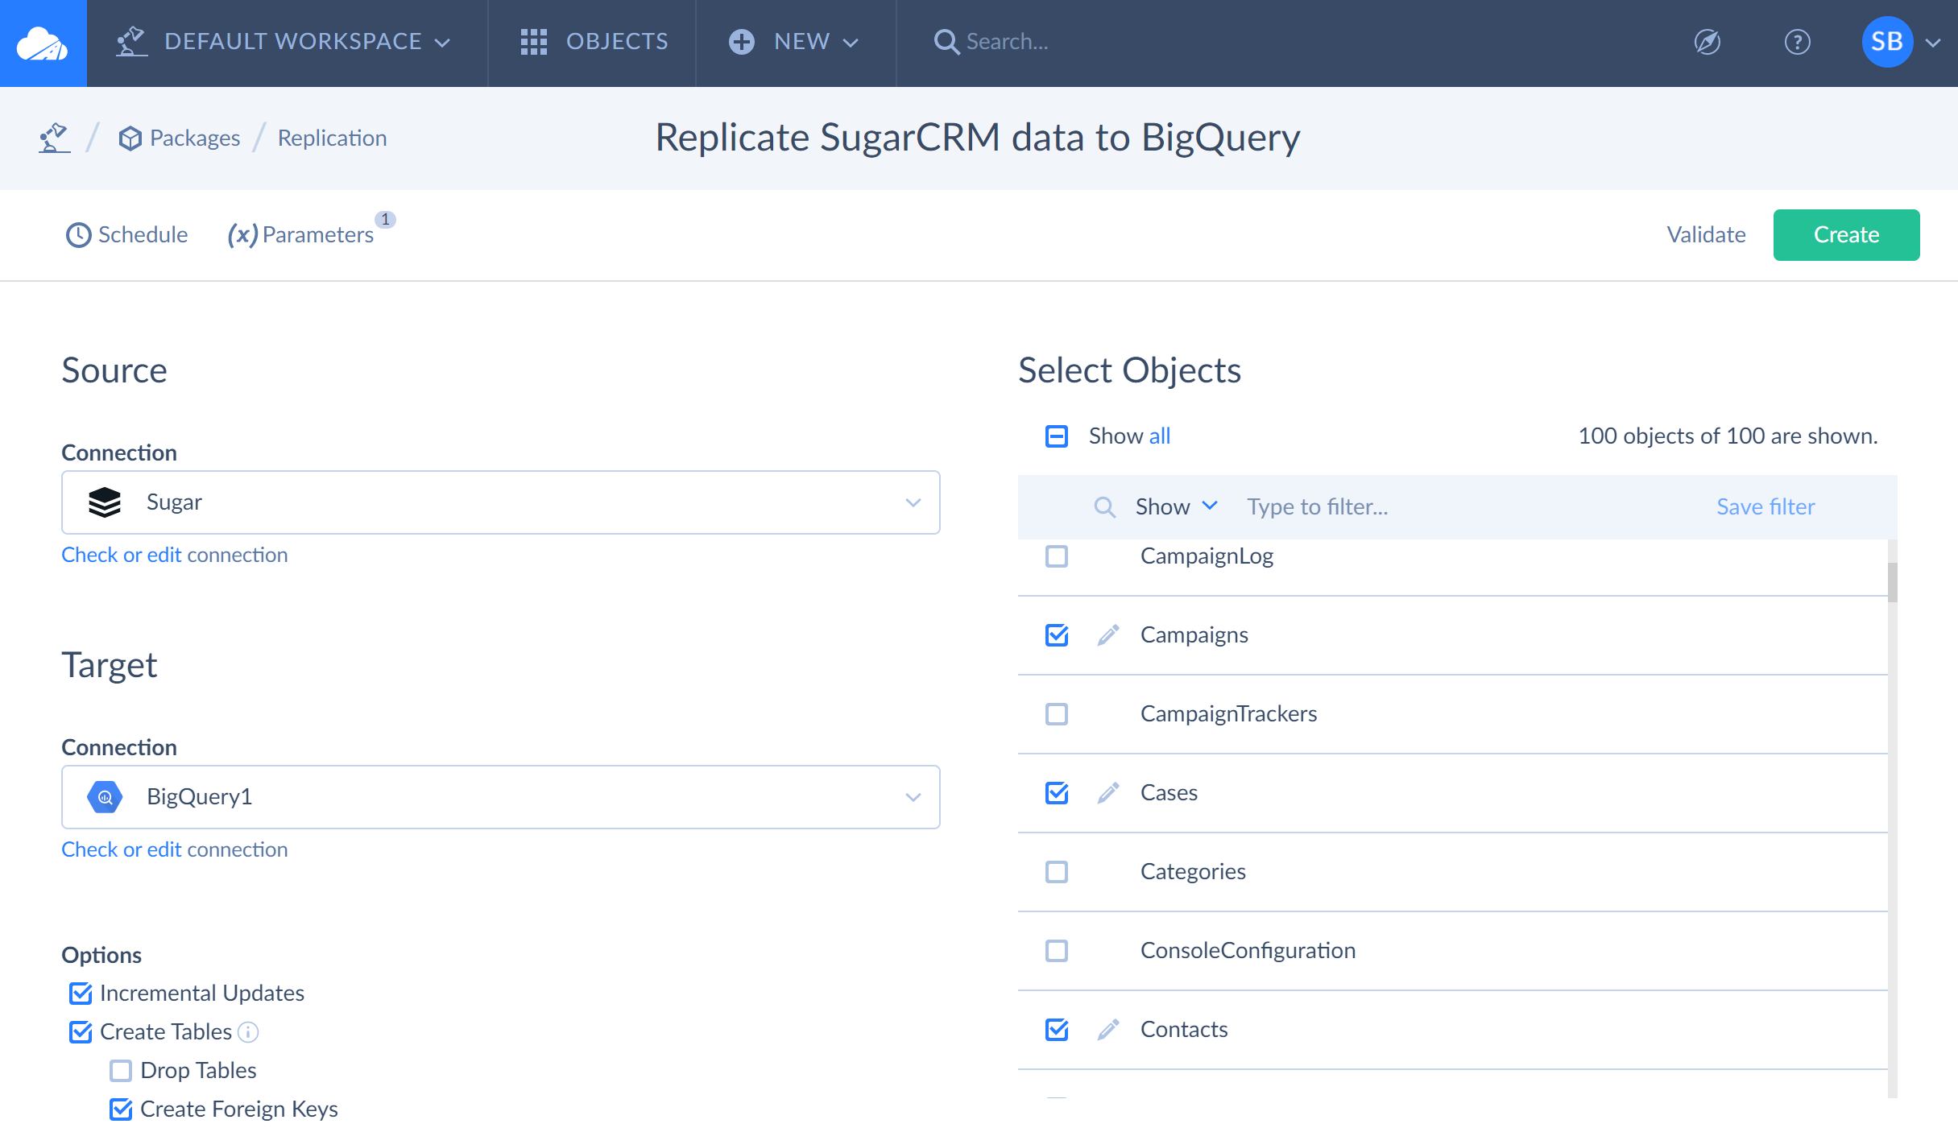This screenshot has height=1128, width=1958.
Task: Check the CampaignTrackers checkbox
Action: (x=1056, y=714)
